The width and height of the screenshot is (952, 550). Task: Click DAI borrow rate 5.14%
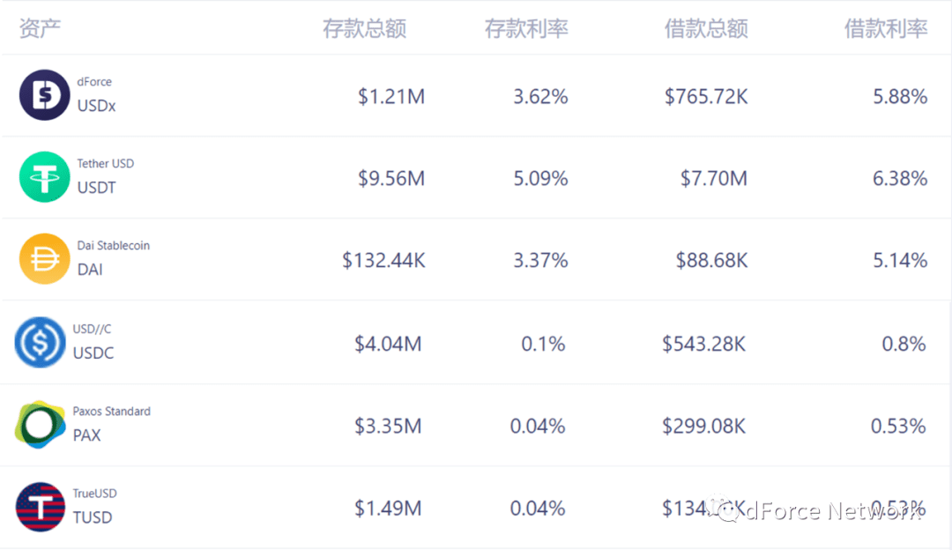900,260
